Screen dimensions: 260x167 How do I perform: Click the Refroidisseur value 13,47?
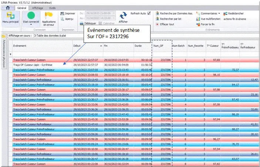pyautogui.click(x=254, y=80)
